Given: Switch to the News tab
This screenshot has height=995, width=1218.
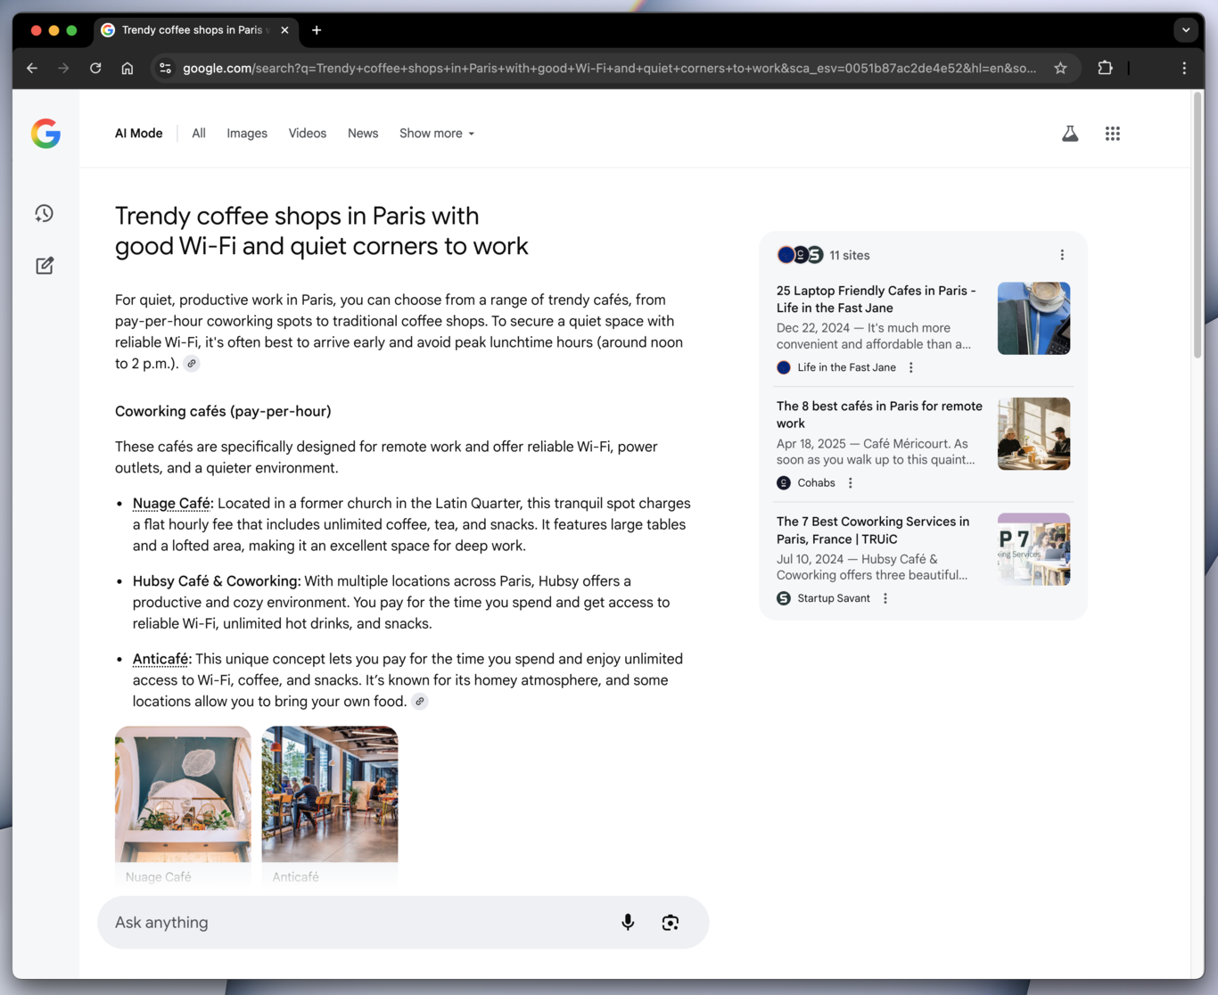Looking at the screenshot, I should point(363,134).
